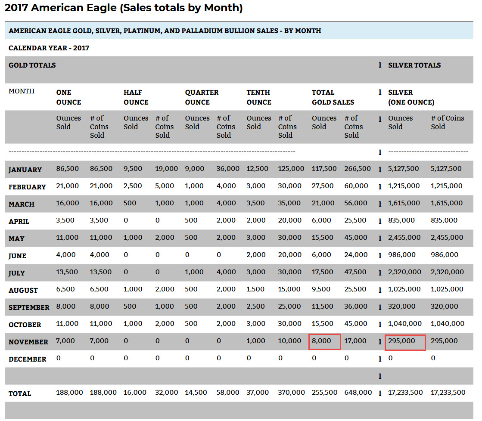Image resolution: width=482 pixels, height=421 pixels.
Task: Click the 'CALENDAR YEAR - 2017' label
Action: point(49,48)
